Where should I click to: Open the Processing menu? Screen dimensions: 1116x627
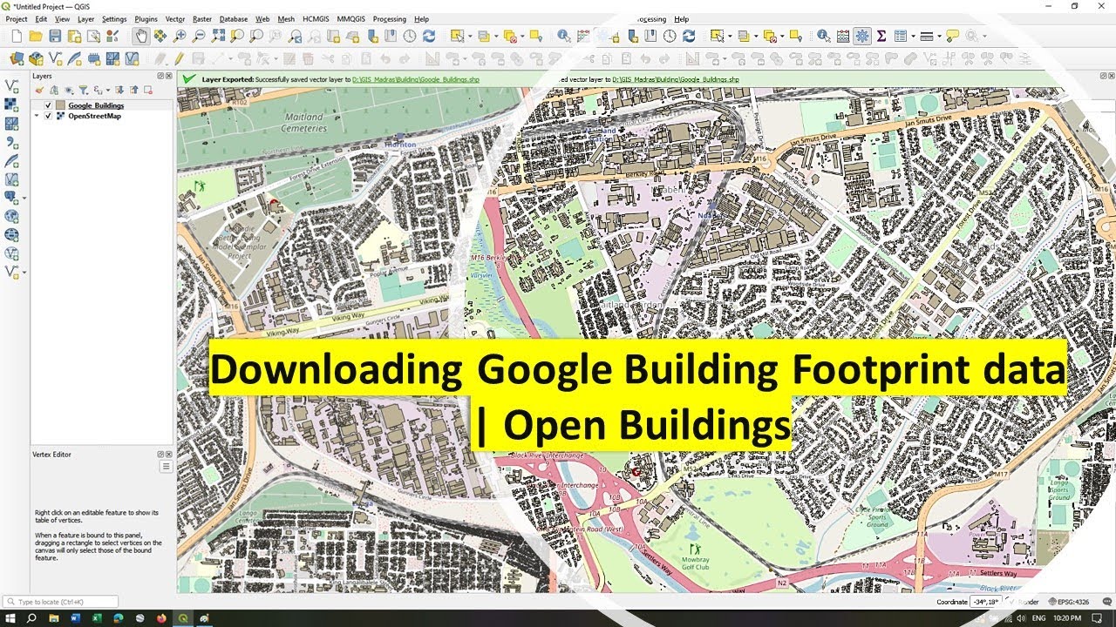pos(389,19)
